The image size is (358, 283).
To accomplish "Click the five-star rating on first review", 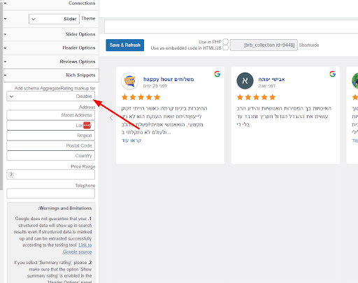I will (141, 97).
